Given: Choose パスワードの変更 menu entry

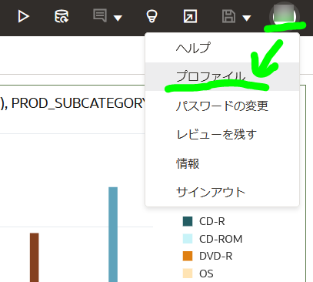Looking at the screenshot, I should point(222,106).
